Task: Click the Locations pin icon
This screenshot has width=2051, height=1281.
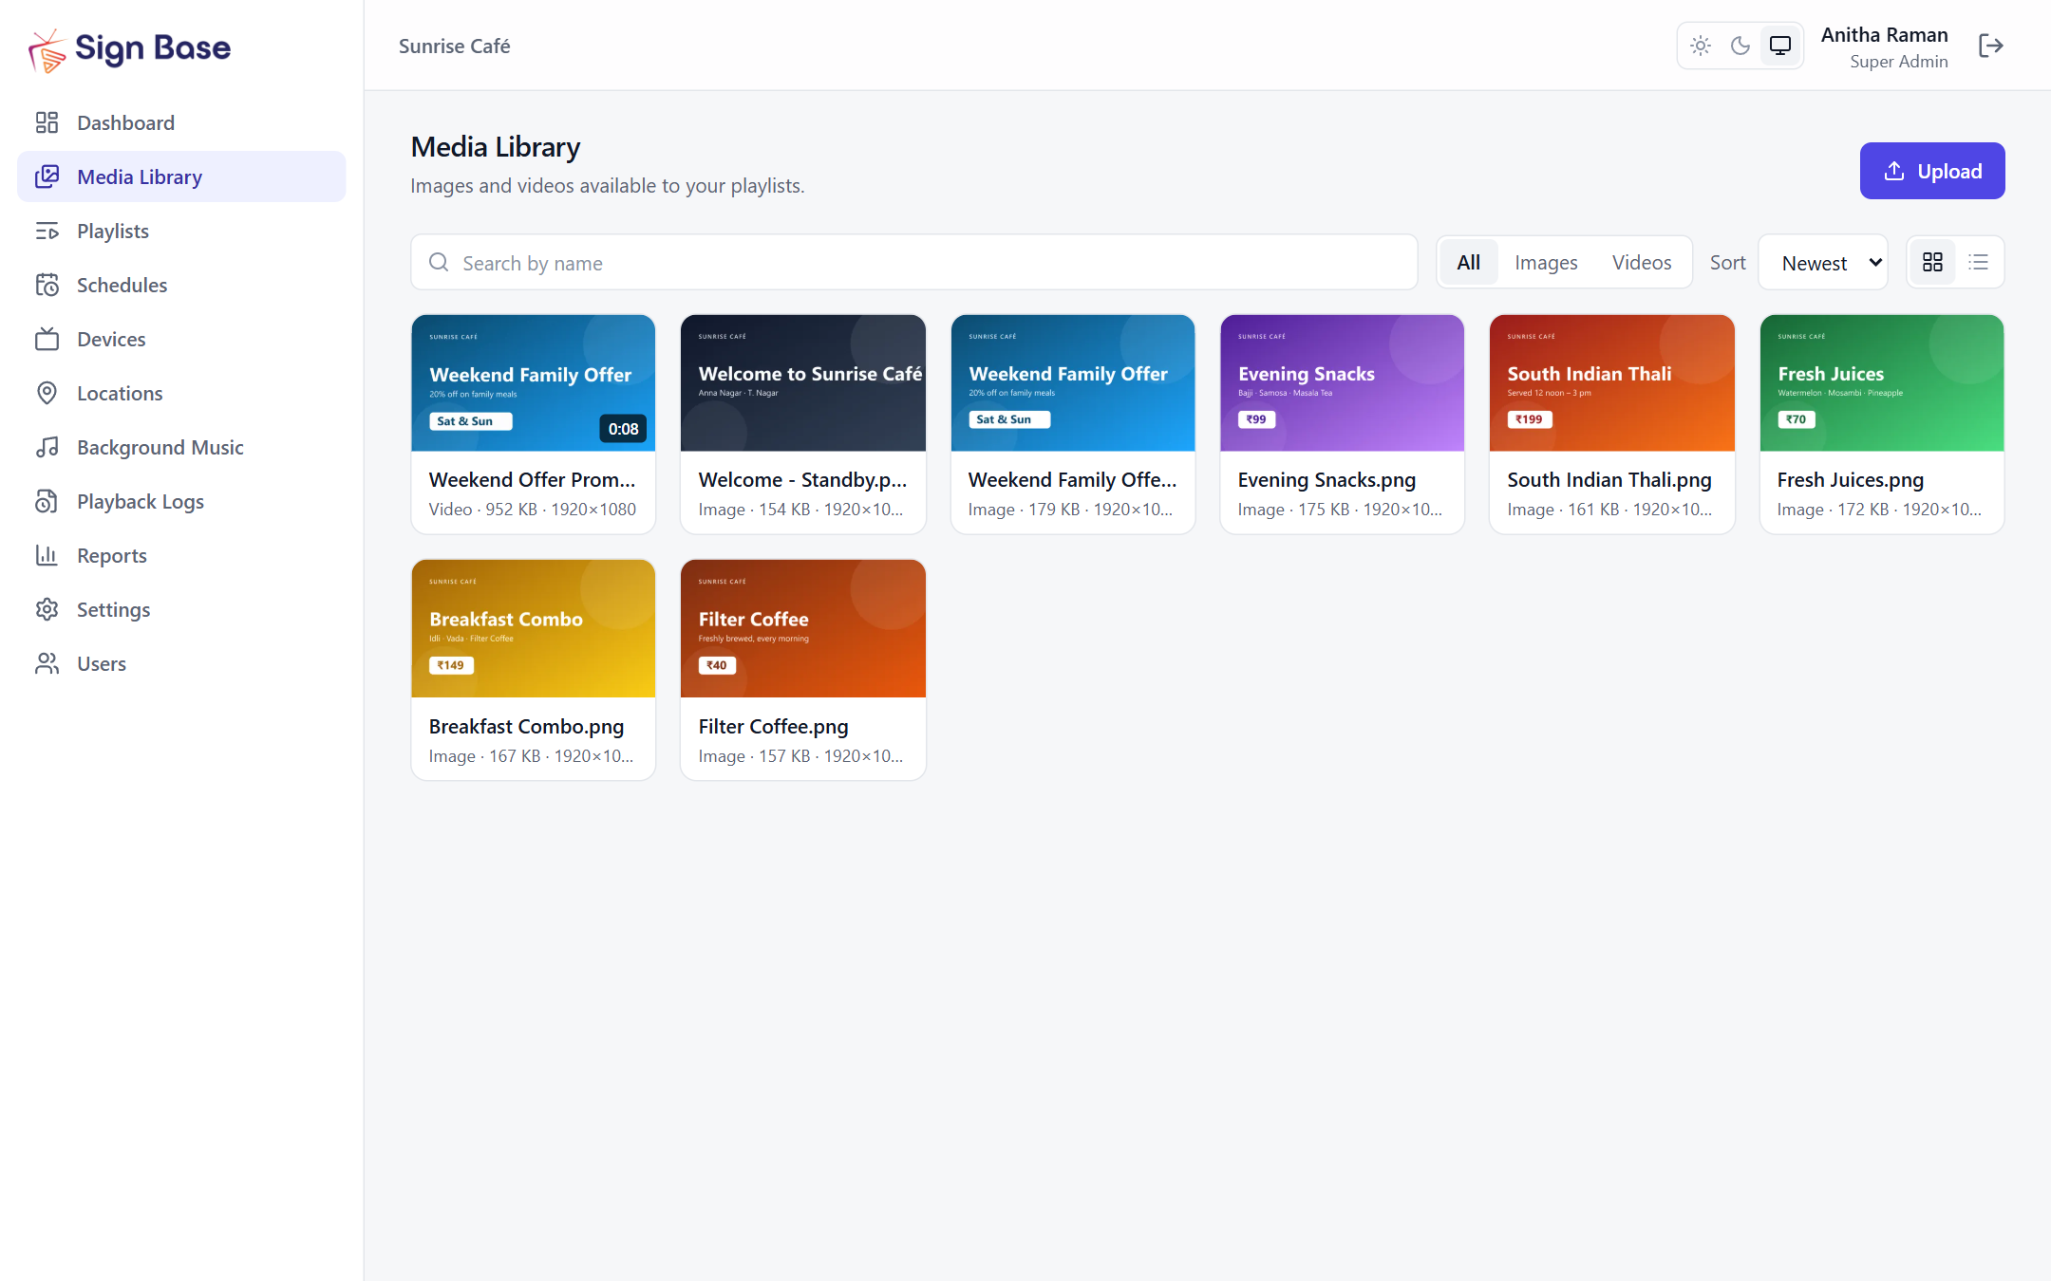Action: click(x=47, y=393)
